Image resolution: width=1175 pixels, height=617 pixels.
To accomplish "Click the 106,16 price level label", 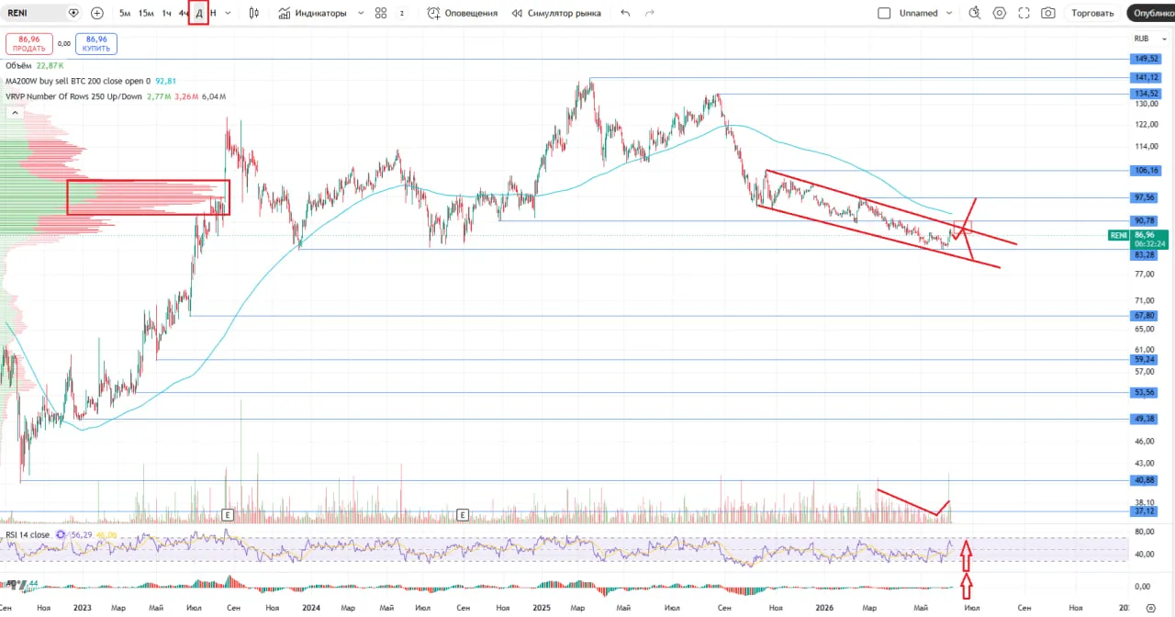I will pyautogui.click(x=1147, y=170).
